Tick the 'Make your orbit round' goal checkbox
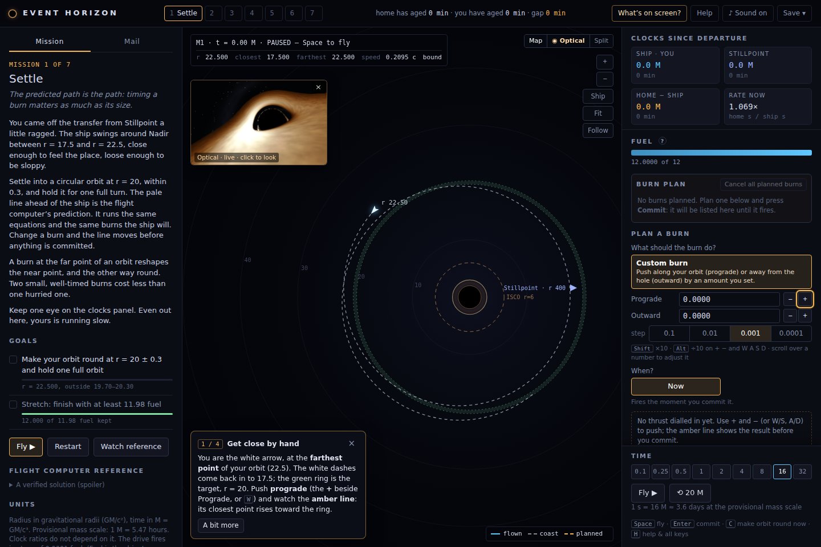 13,360
